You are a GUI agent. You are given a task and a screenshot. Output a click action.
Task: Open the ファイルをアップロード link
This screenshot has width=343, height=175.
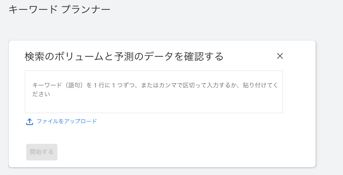pos(67,121)
